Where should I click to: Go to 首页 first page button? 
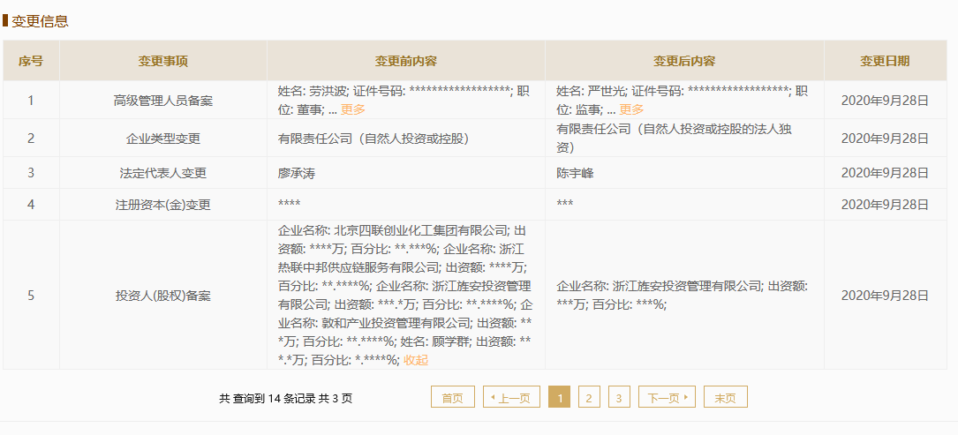[453, 398]
